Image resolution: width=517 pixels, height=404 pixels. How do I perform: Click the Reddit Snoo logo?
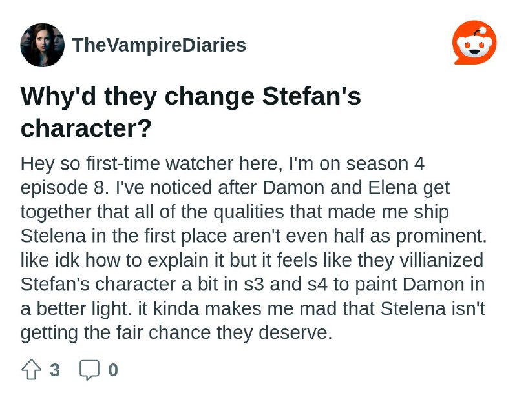coord(474,43)
